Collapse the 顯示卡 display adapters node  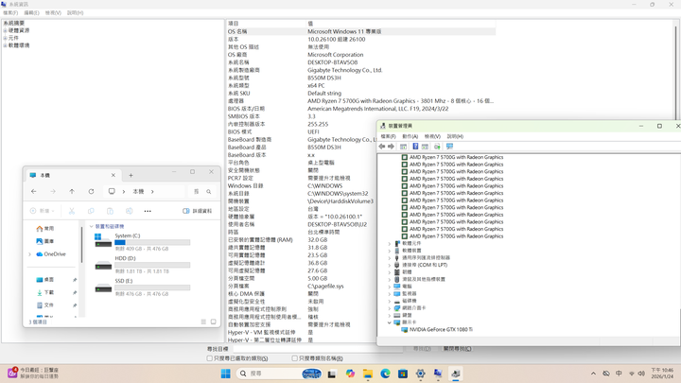pos(389,322)
